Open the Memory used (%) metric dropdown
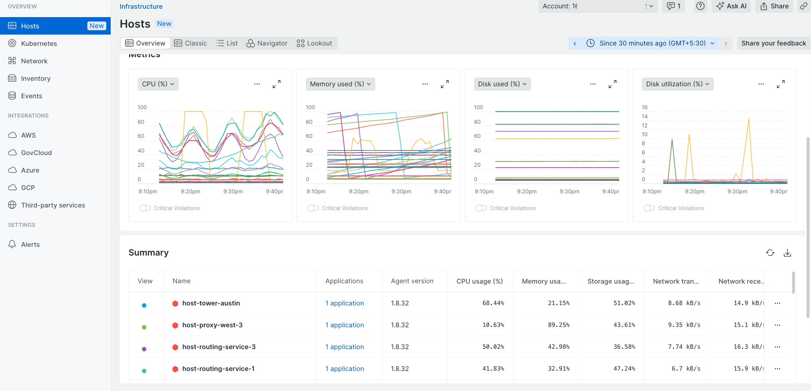This screenshot has width=811, height=391. (340, 84)
